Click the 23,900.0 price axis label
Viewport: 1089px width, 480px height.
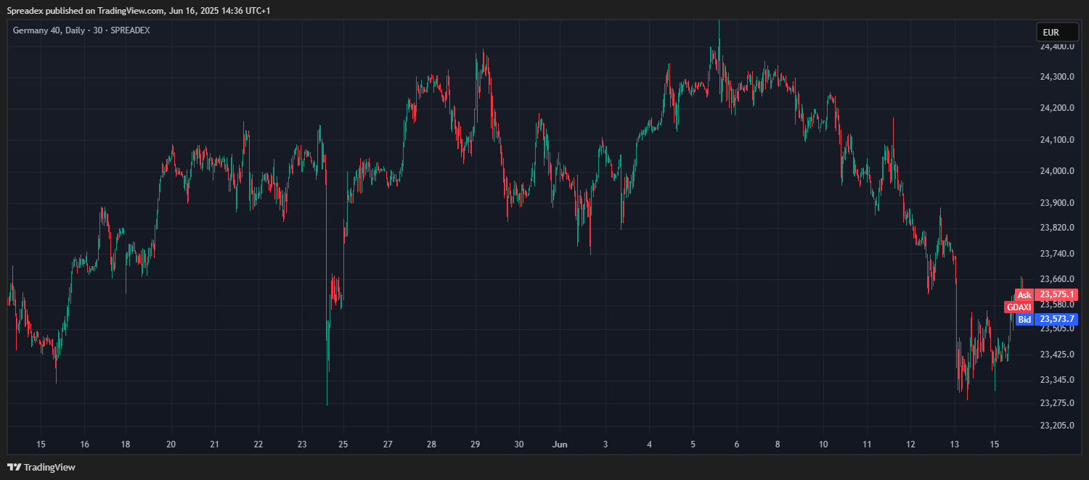[1057, 202]
